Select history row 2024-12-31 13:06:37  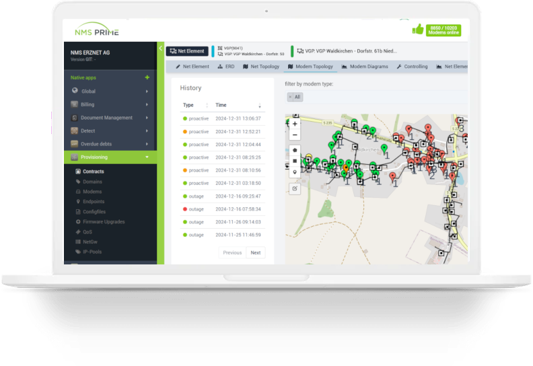[223, 118]
